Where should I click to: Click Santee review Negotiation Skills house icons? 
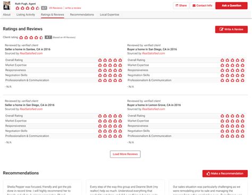[x=110, y=75]
